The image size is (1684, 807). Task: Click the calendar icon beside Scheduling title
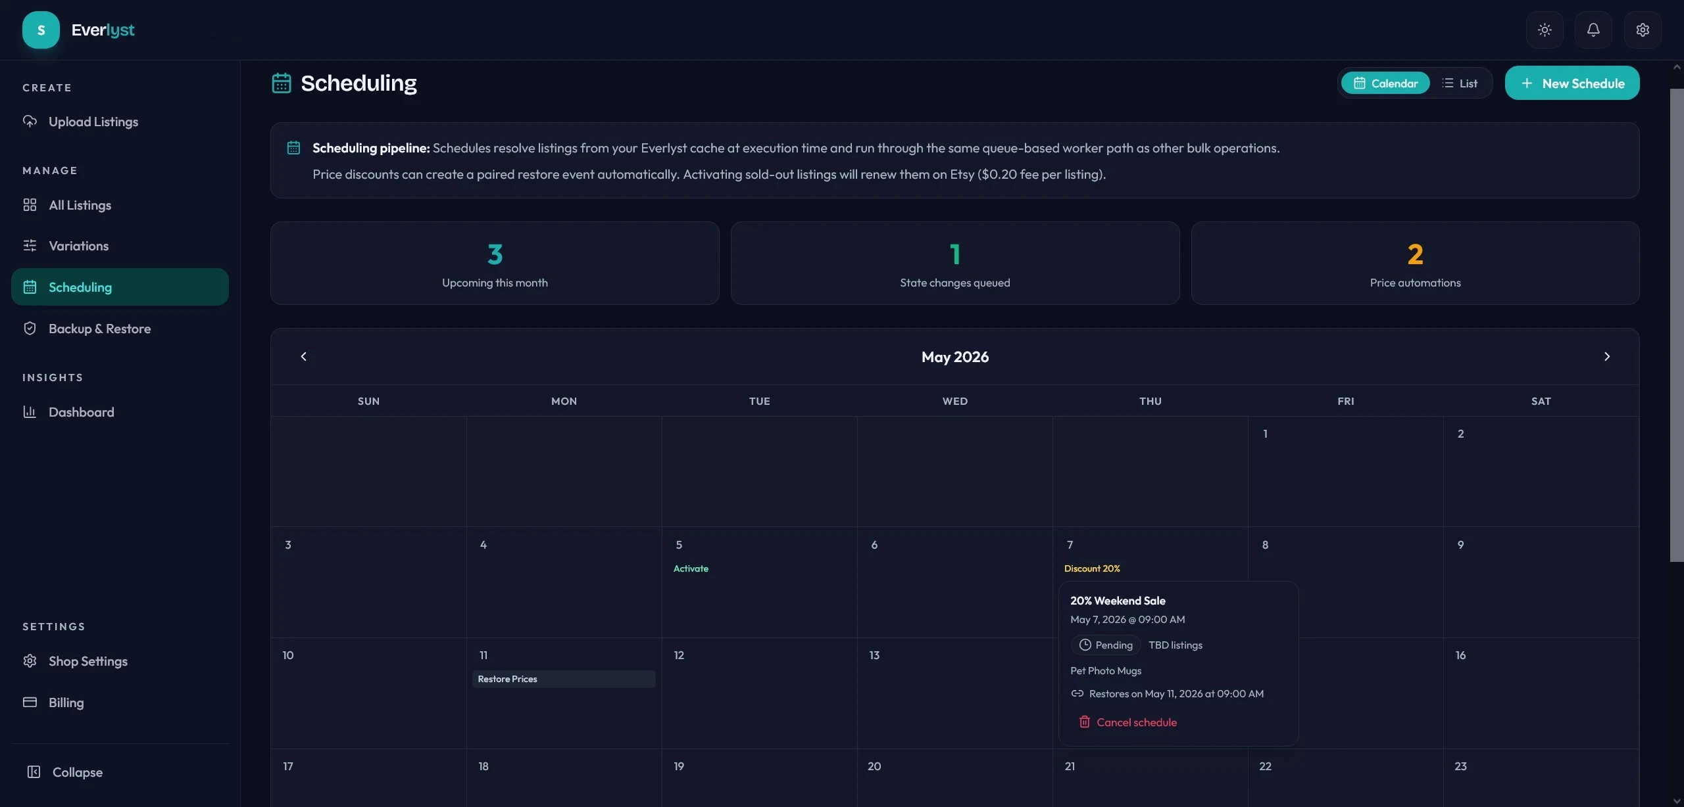282,83
